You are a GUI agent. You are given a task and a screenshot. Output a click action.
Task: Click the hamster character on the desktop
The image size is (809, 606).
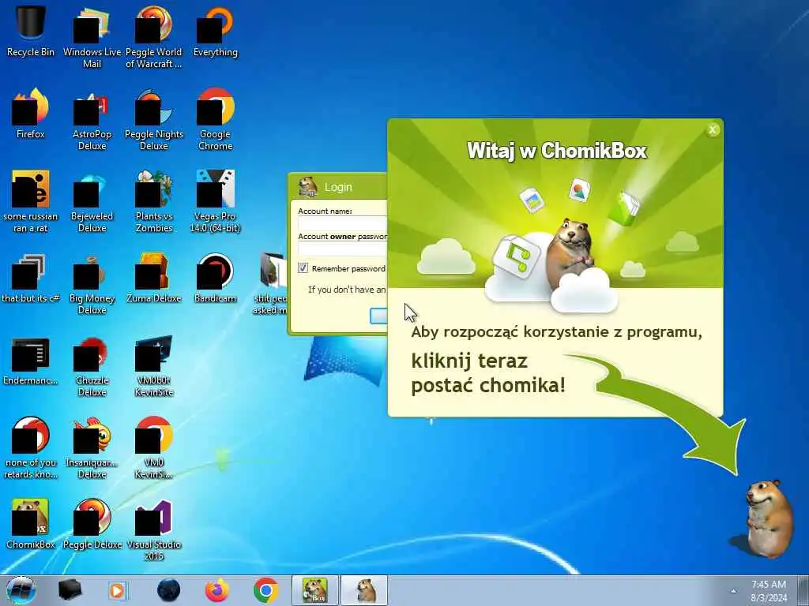click(768, 518)
